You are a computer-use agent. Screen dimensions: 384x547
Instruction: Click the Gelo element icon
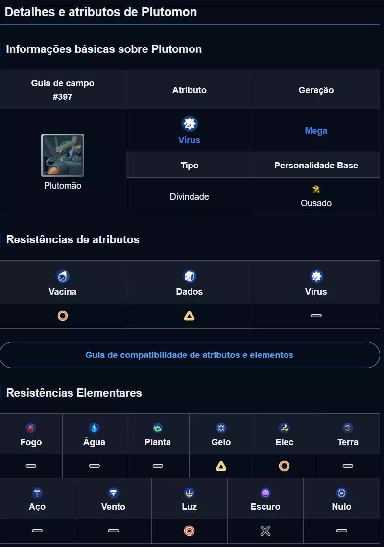tap(221, 428)
